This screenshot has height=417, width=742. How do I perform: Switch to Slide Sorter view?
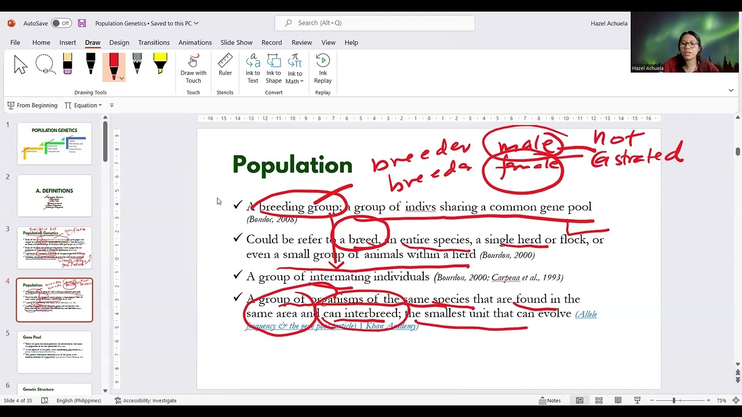point(599,400)
